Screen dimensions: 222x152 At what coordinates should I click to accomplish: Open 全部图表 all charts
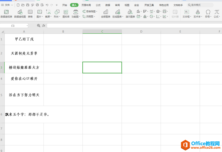tap(106, 14)
